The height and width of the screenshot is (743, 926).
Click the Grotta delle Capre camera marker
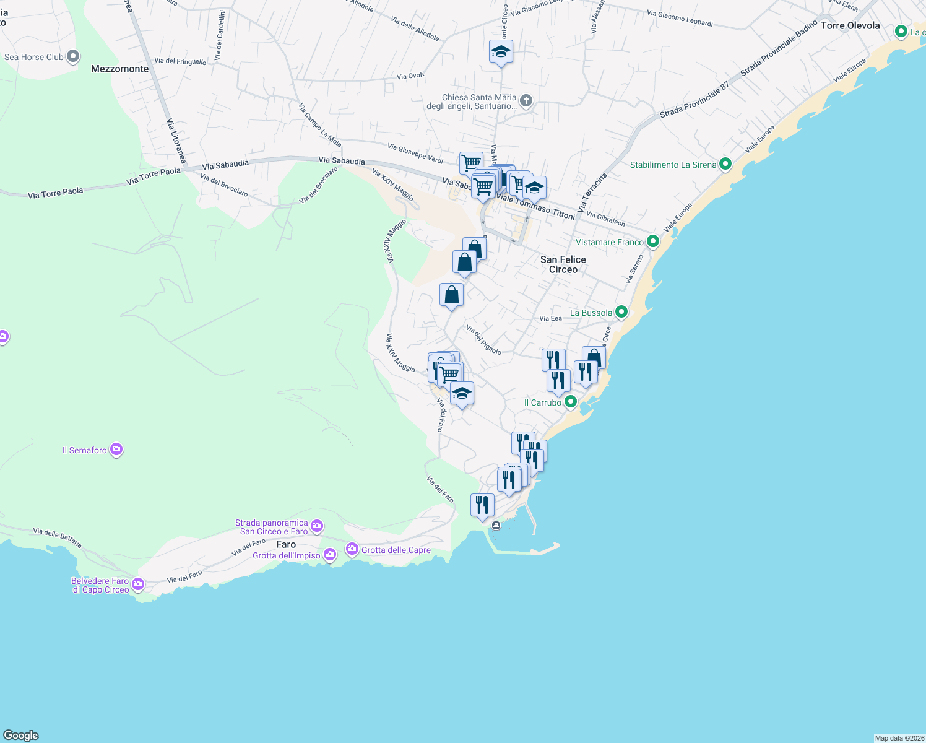[x=351, y=549]
